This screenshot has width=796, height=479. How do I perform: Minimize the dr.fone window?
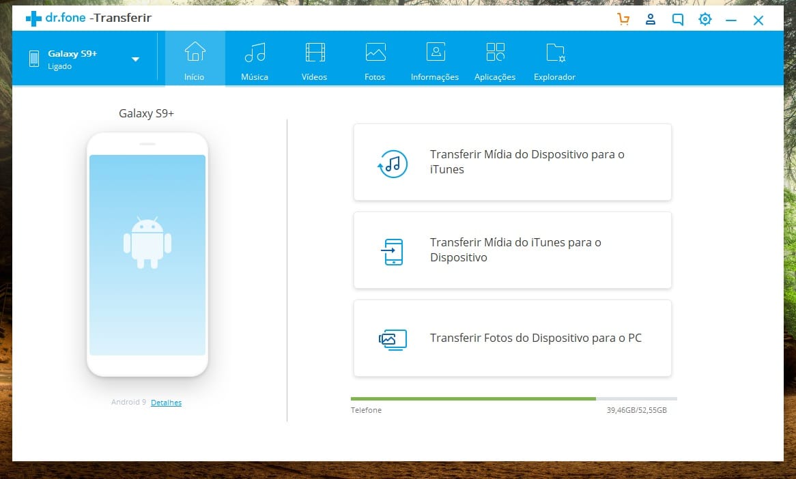tap(731, 20)
